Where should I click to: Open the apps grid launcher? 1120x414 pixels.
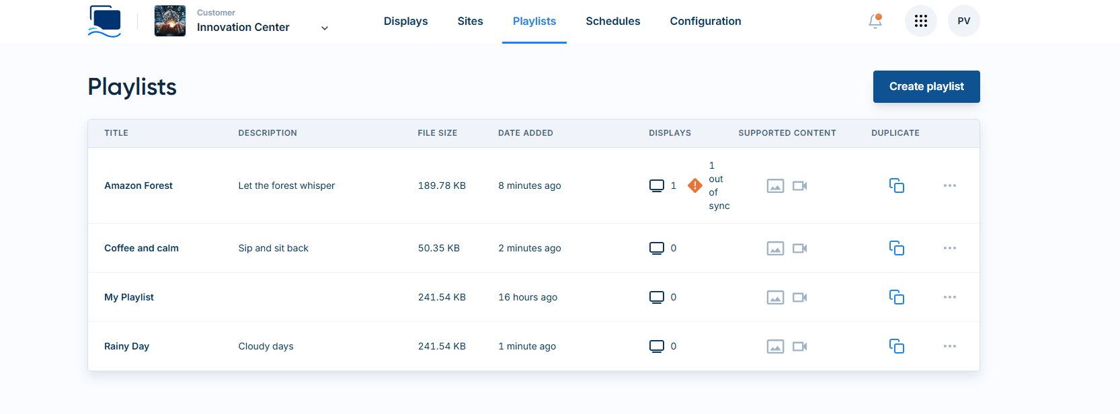click(x=920, y=22)
